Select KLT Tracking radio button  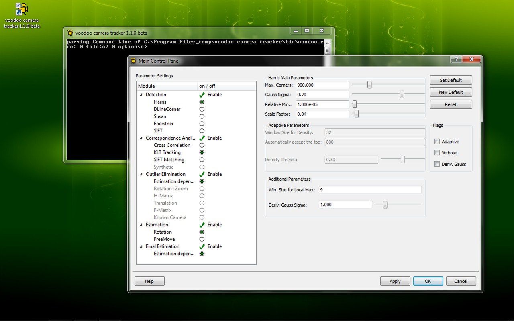202,152
